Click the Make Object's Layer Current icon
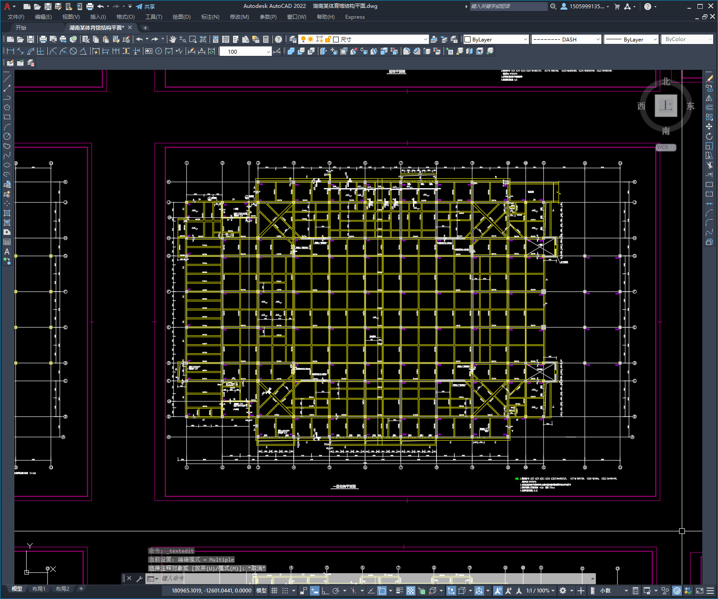Image resolution: width=718 pixels, height=599 pixels. pos(434,39)
